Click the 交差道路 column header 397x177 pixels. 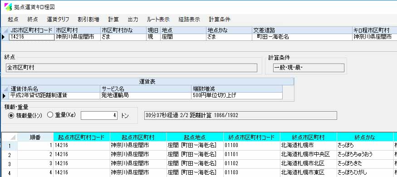pos(302,30)
